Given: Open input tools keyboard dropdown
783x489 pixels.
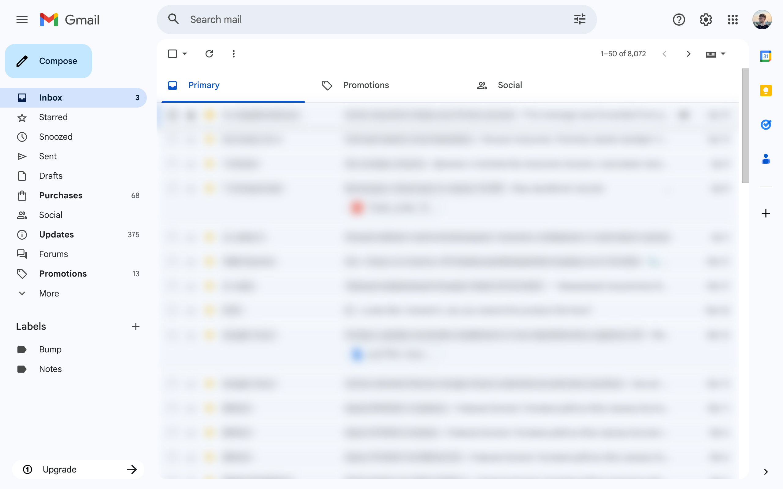Looking at the screenshot, I should point(723,54).
